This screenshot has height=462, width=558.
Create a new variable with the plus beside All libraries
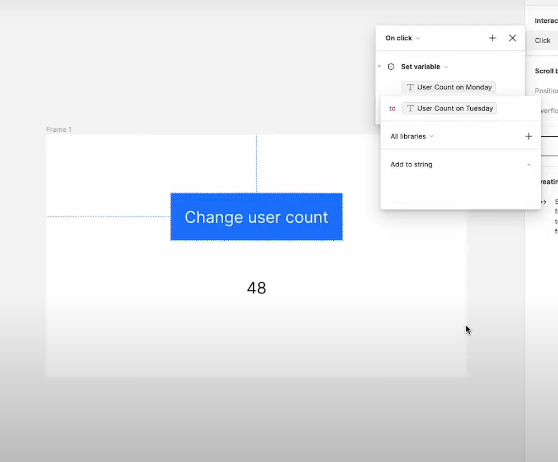click(x=528, y=136)
